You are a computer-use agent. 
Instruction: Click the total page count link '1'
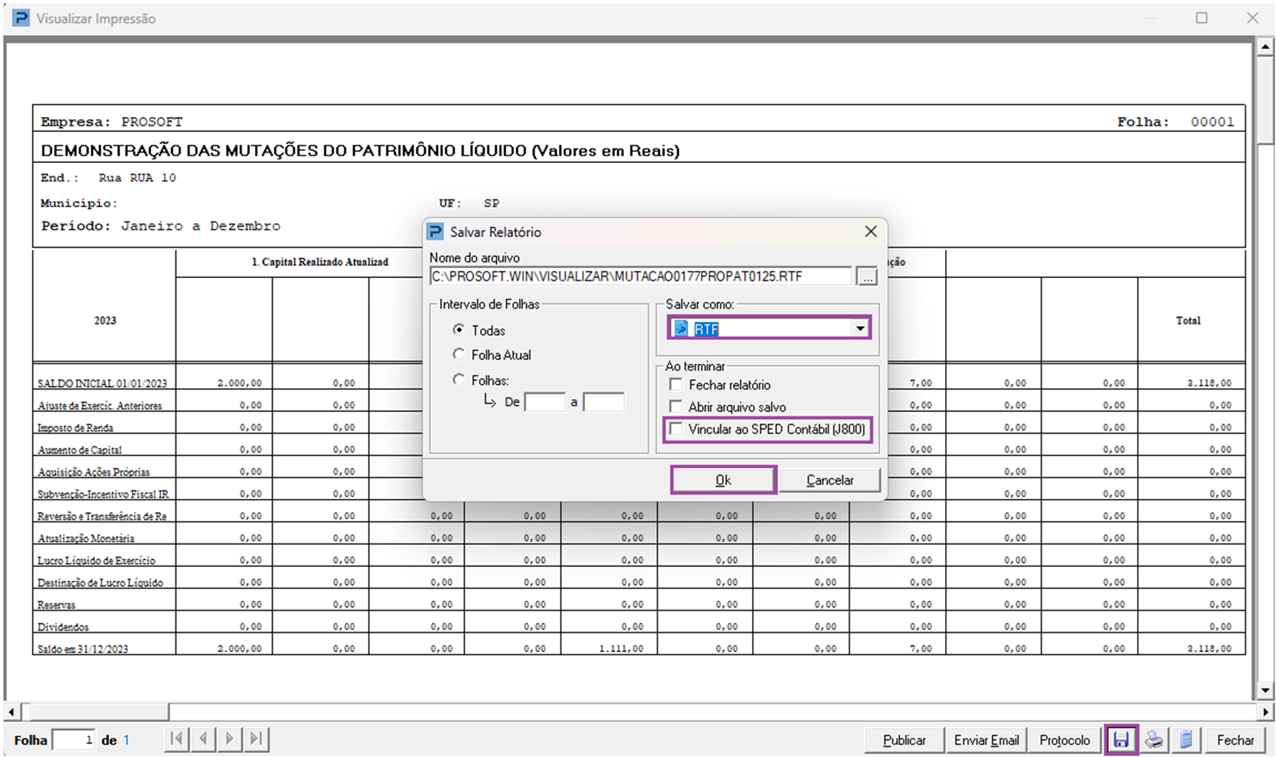click(x=126, y=740)
